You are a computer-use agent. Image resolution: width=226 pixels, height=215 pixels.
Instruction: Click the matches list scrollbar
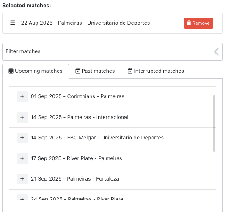click(x=214, y=123)
